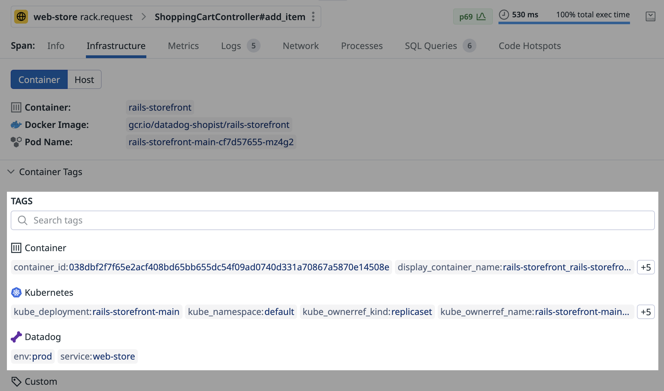Click the web-store rack.request breadcrumb
The width and height of the screenshot is (664, 391).
(83, 17)
